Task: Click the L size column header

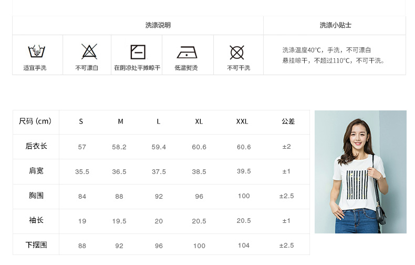Action: 159,121
